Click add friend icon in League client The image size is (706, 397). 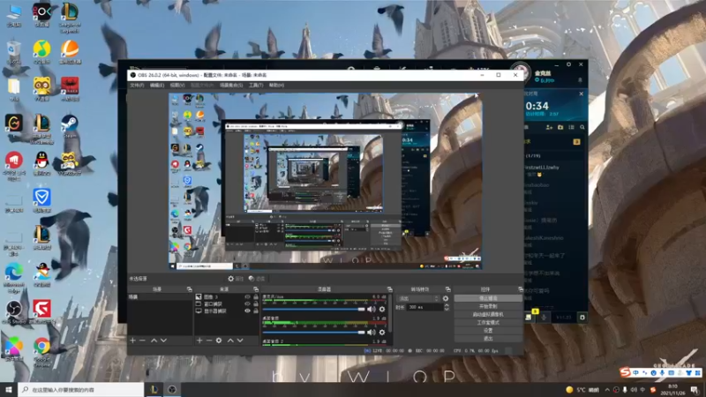549,127
